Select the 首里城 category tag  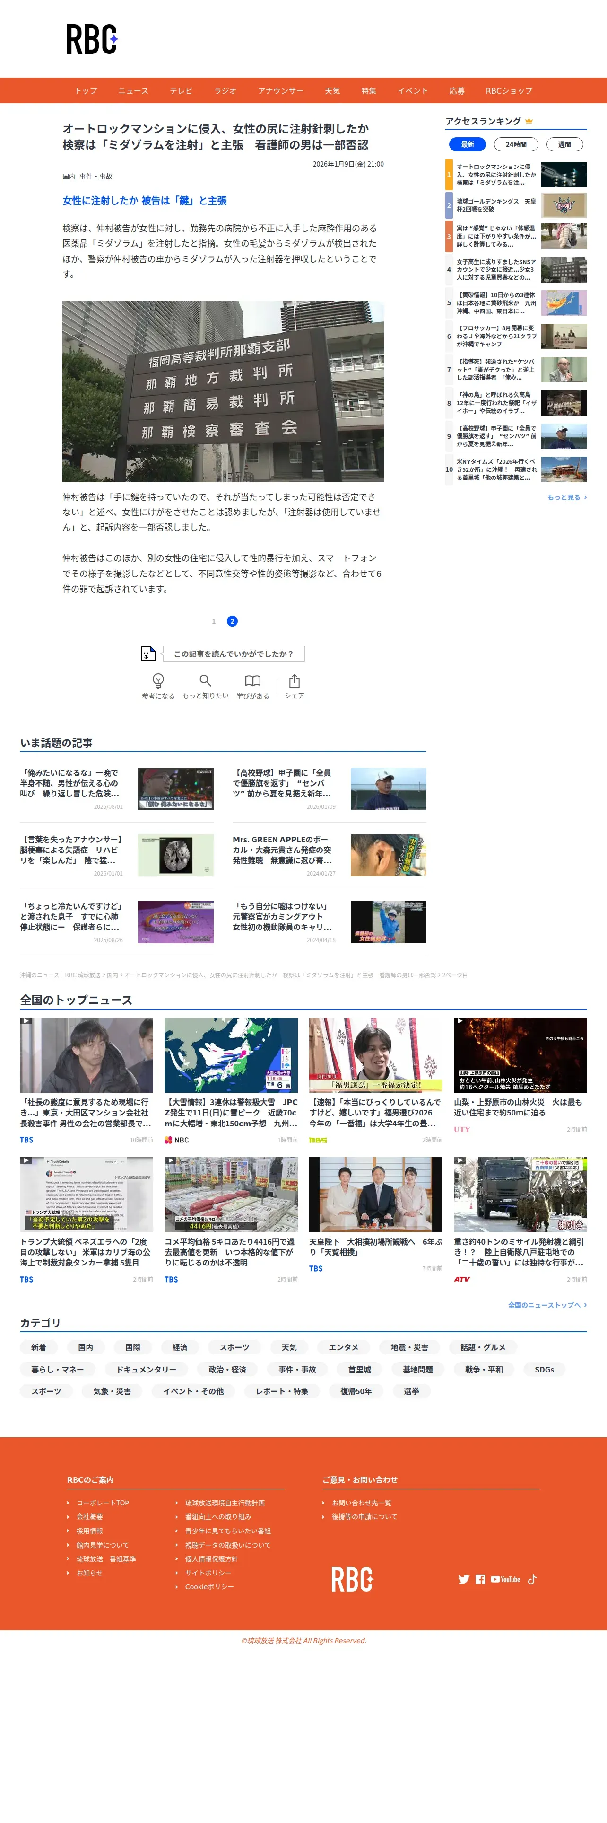(x=360, y=1369)
